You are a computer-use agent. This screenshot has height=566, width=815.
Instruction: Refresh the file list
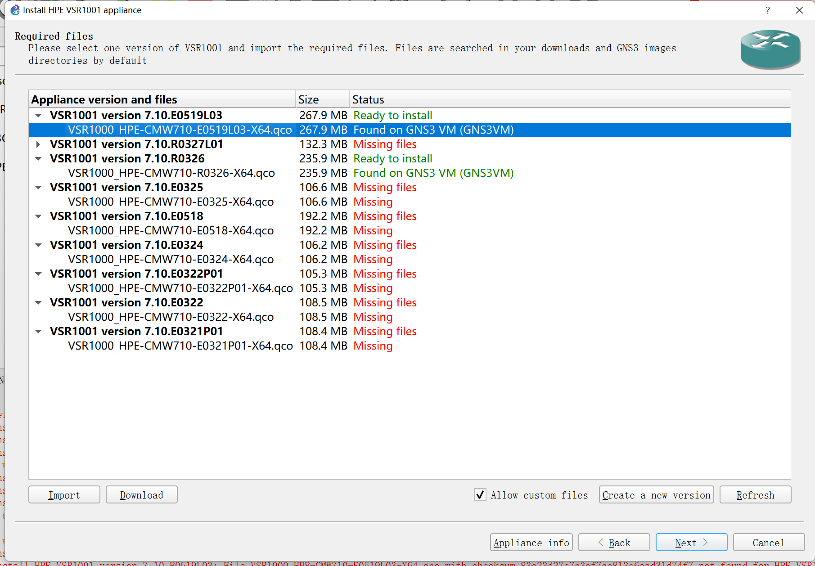(756, 495)
